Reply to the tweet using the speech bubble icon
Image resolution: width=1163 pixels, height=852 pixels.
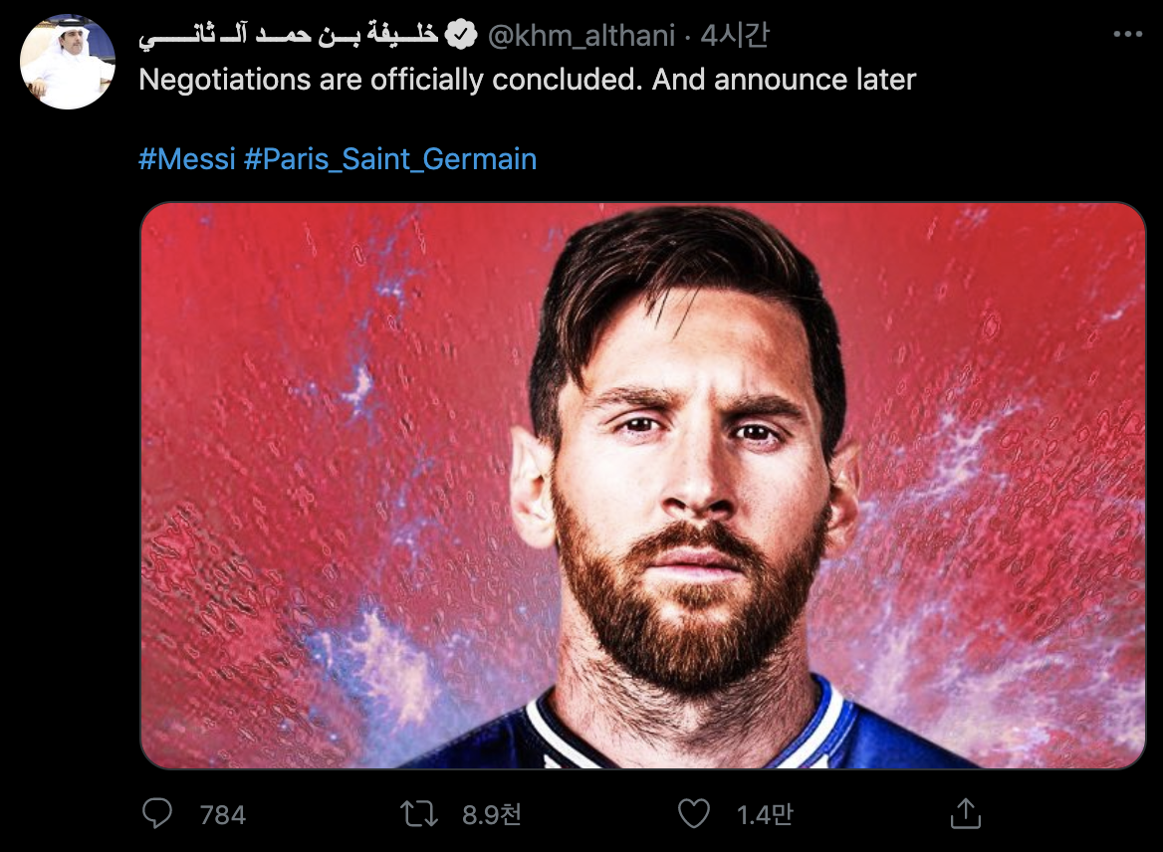pyautogui.click(x=157, y=814)
